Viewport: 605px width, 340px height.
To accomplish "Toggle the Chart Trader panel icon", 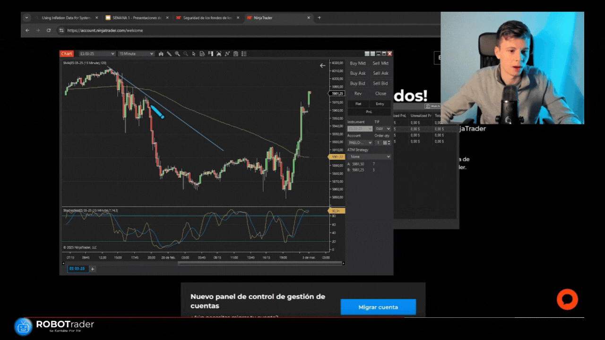I will point(211,54).
